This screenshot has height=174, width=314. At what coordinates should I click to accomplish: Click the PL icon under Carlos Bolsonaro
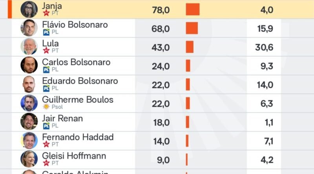click(x=46, y=70)
